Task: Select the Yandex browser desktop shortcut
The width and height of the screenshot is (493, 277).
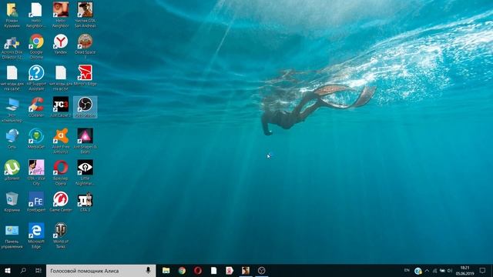Action: tap(61, 45)
